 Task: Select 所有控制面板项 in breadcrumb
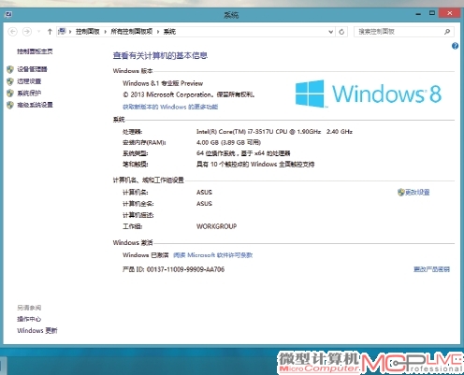click(132, 32)
